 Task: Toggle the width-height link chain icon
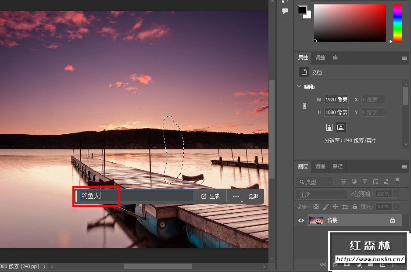tap(304, 106)
